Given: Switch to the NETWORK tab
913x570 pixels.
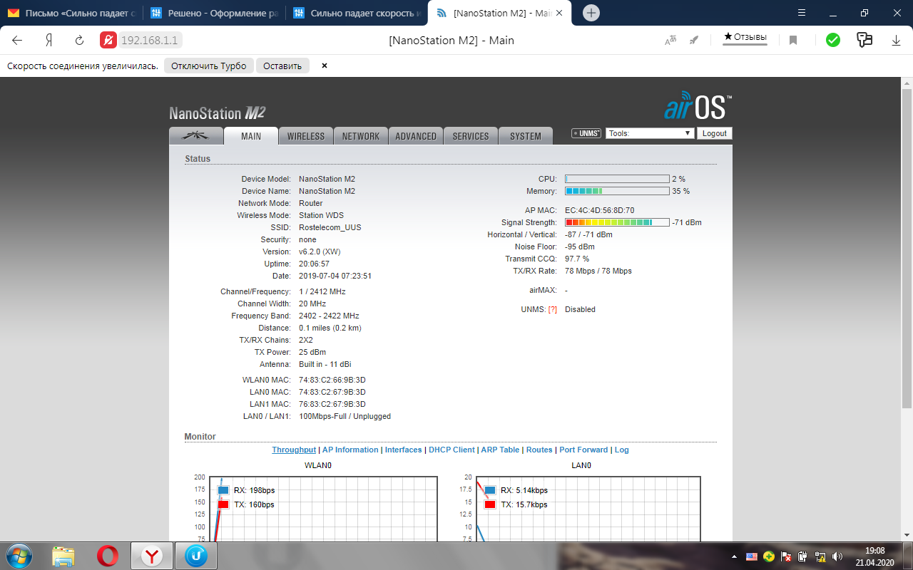Looking at the screenshot, I should (361, 135).
